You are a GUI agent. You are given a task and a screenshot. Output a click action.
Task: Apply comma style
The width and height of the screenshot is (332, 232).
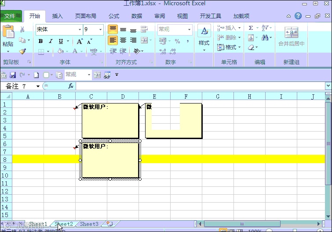(188, 41)
